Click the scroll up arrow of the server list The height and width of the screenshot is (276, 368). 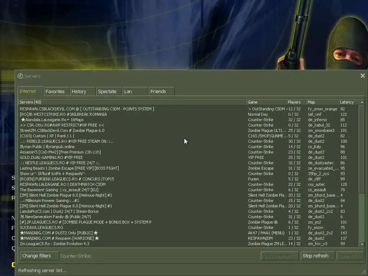(x=362, y=102)
